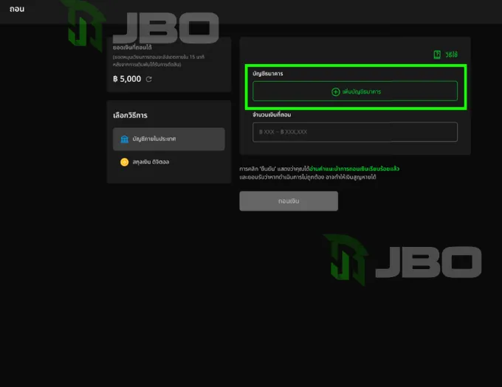Viewport: 502px width, 387px height.
Task: Click เพิ่มบัญชีธนาคาร add bank account button
Action: coord(355,91)
